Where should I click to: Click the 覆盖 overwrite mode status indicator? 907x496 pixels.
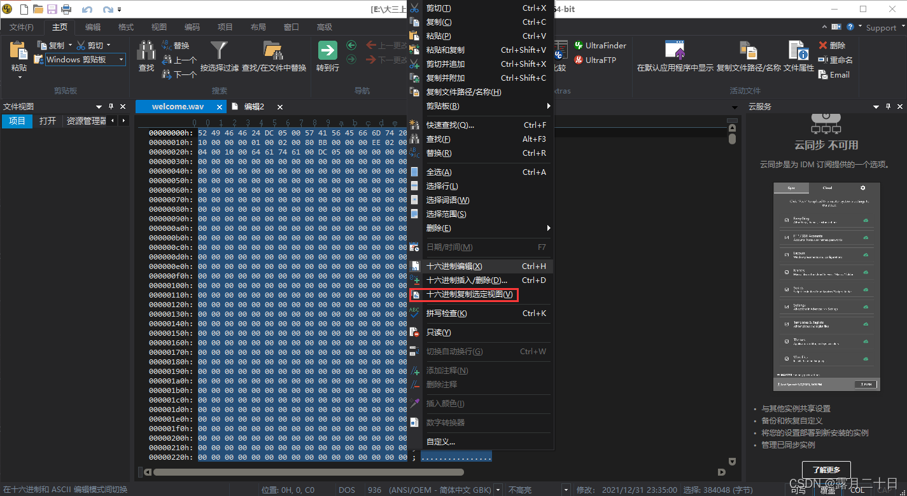click(827, 490)
